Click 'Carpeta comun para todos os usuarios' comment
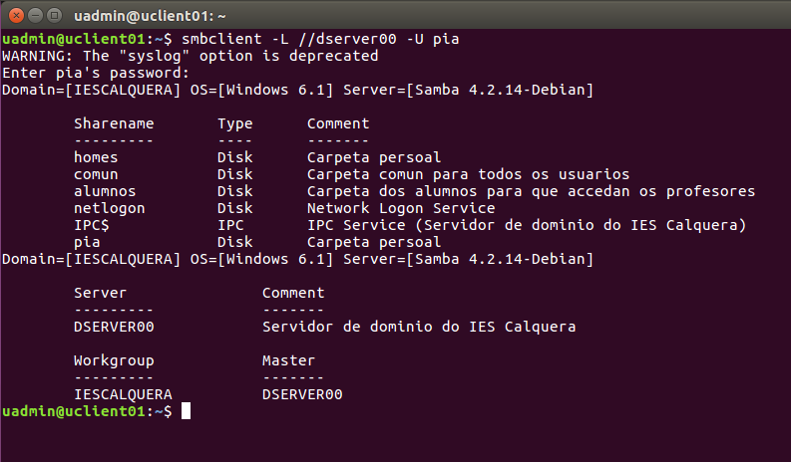 (x=468, y=174)
